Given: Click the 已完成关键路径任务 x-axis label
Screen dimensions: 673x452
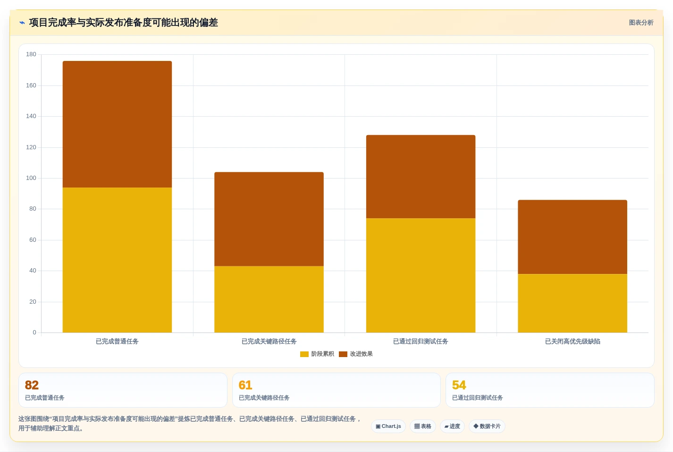Looking at the screenshot, I should tap(269, 341).
